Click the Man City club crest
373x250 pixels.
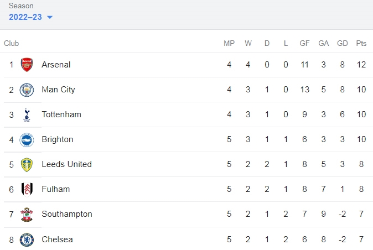click(x=27, y=90)
